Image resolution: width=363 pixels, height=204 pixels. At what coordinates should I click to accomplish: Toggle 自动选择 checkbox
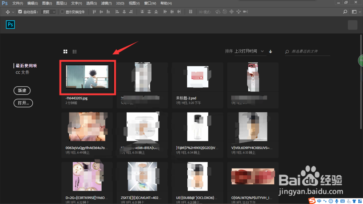(x=20, y=12)
